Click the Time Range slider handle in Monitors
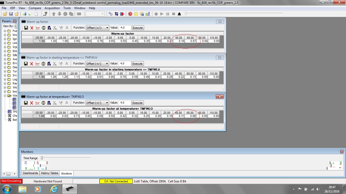 tap(42, 158)
